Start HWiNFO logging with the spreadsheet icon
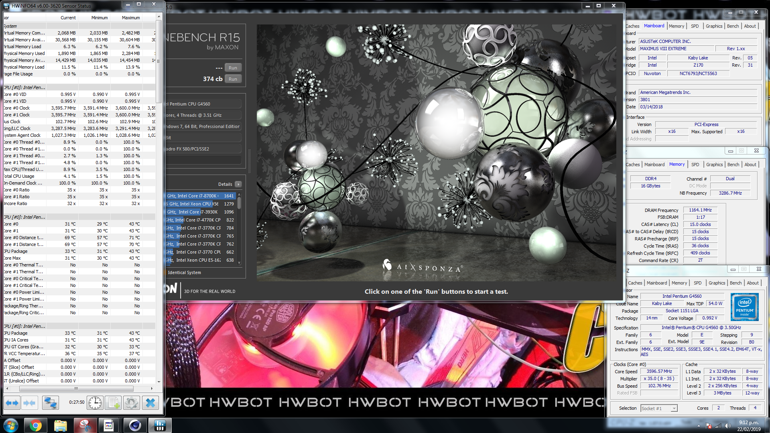 coord(113,403)
